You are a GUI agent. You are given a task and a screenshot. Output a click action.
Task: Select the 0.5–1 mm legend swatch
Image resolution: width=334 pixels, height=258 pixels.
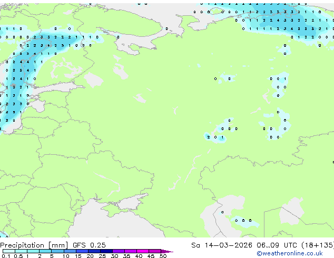pos(21,251)
